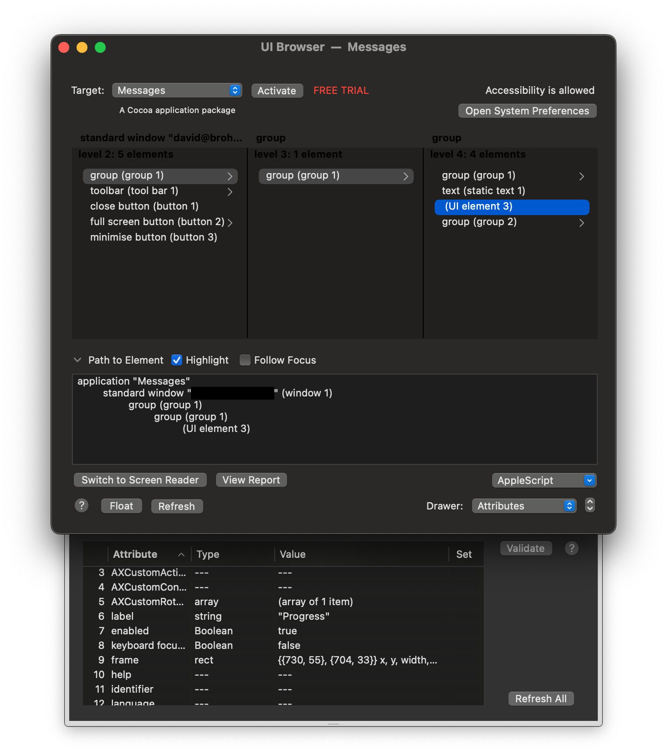667x751 pixels.
Task: Open the Drawer Attributes dropdown
Action: (524, 506)
